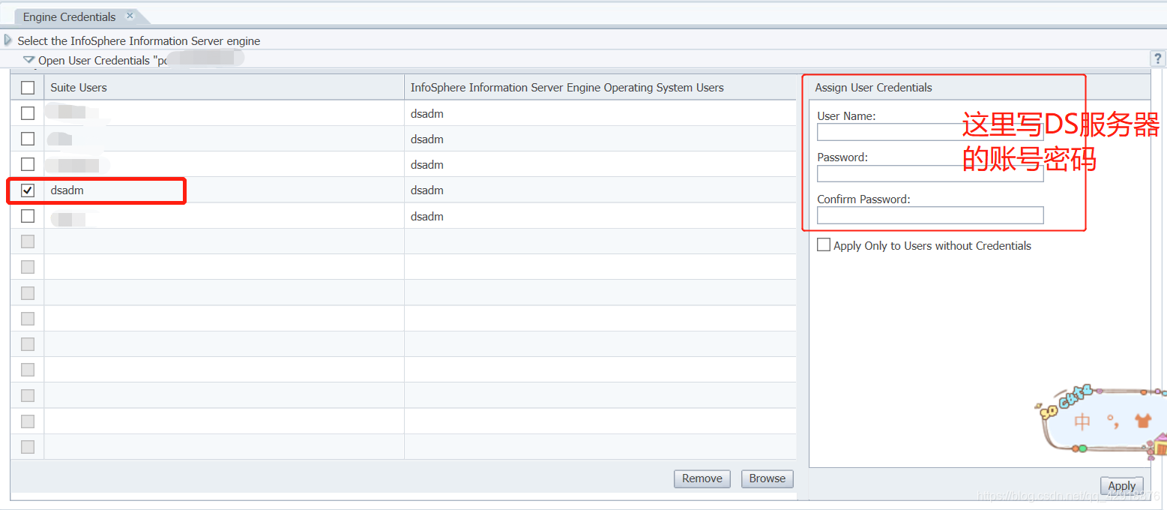The height and width of the screenshot is (510, 1167).
Task: Expand Select the InfoSphere Information Server engine
Action: tap(8, 40)
